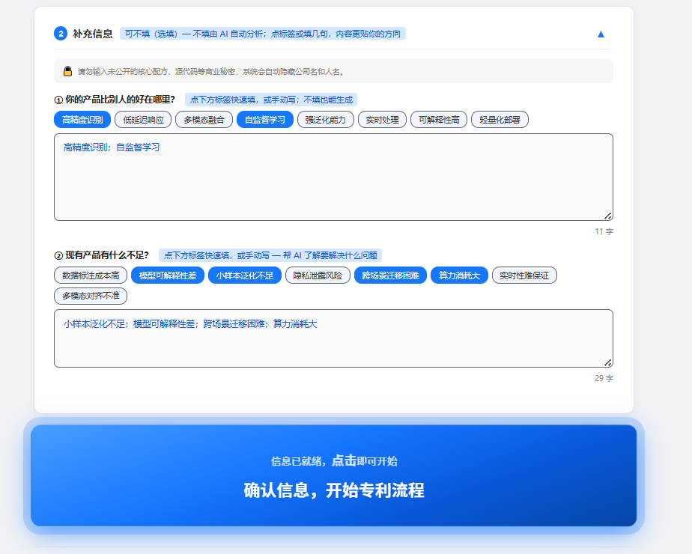692x554 pixels.
Task: Deselect the 算力消耗大 tag
Action: tap(459, 276)
